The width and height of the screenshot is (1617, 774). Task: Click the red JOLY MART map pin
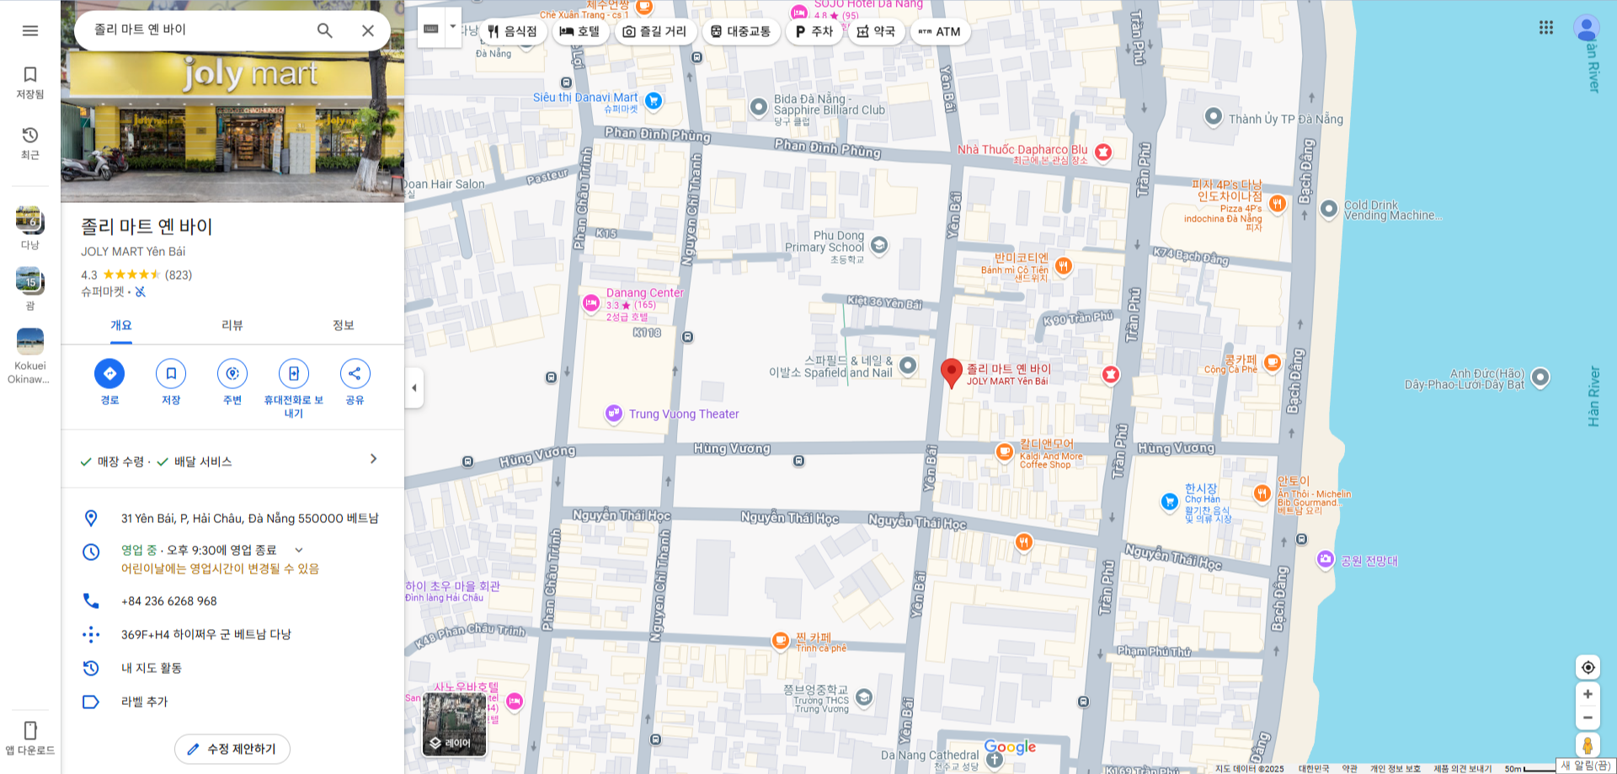(951, 372)
